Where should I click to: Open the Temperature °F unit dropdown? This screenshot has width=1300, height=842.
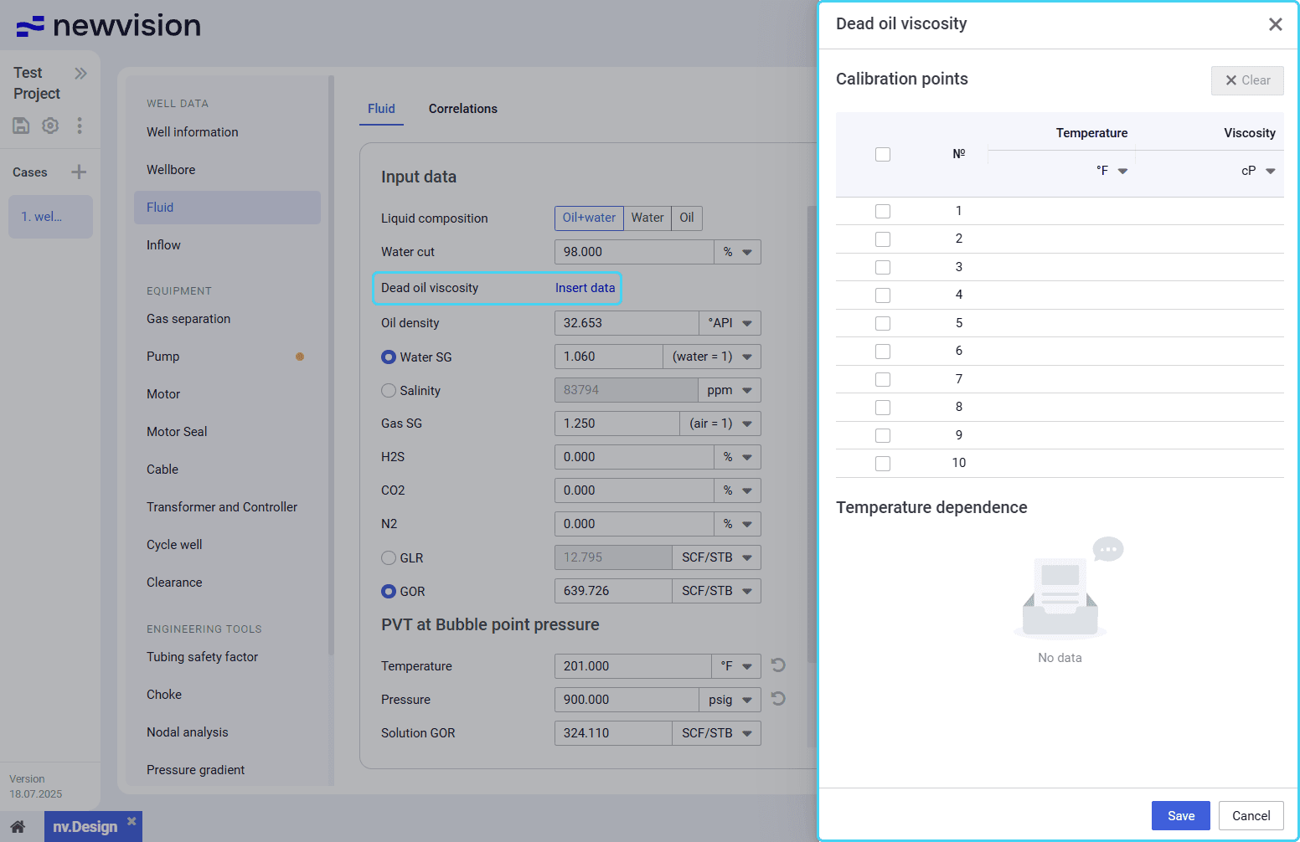1112,171
